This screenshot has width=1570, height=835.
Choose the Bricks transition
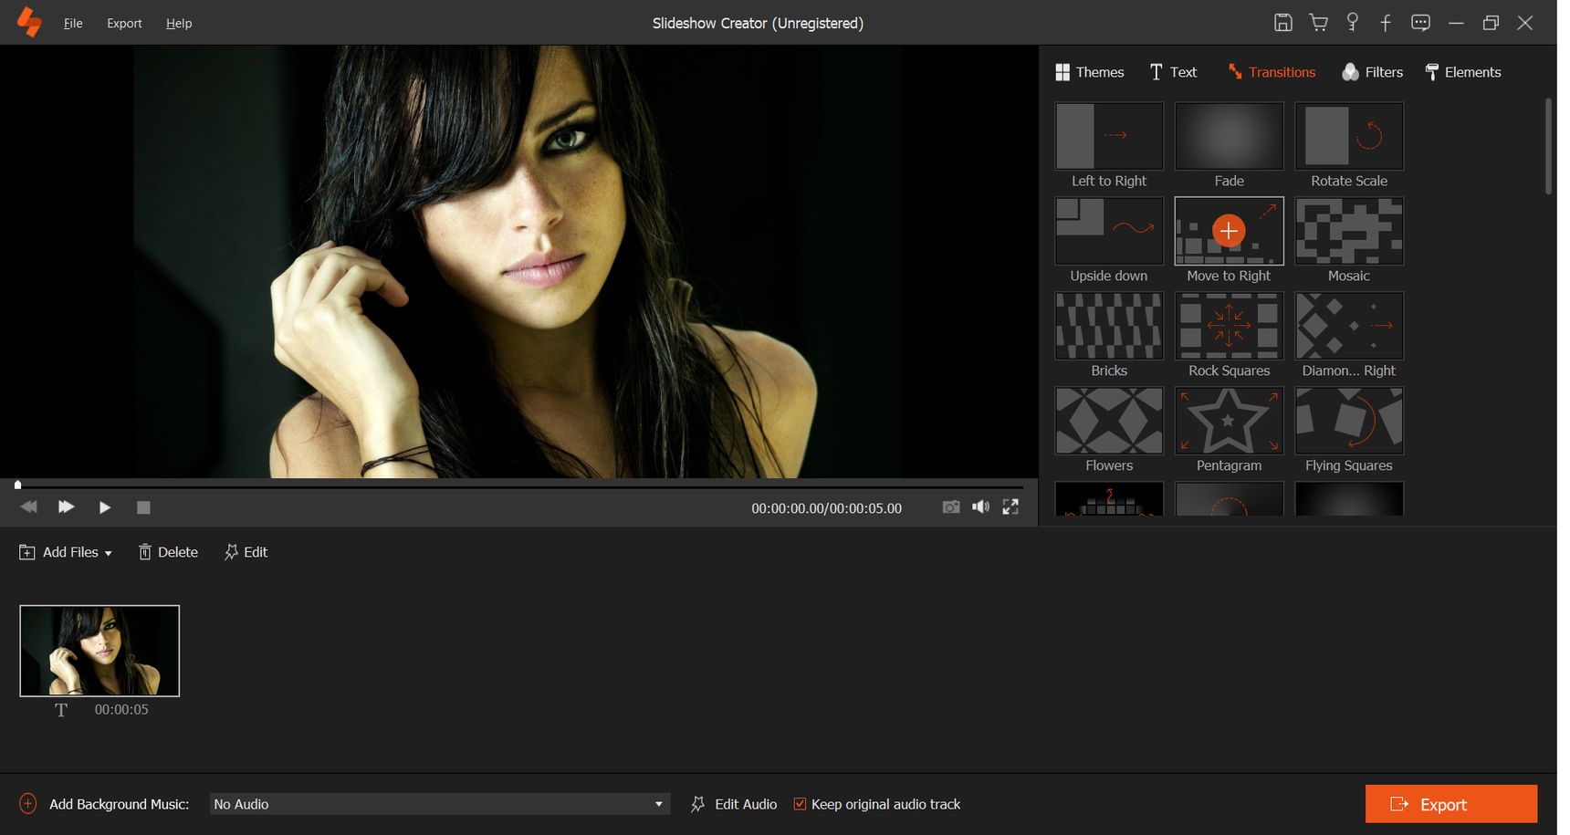(x=1109, y=326)
